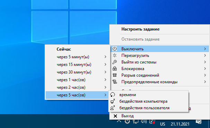
Task: Expand the arrow next to Предопределенные команды
Action: (205, 82)
